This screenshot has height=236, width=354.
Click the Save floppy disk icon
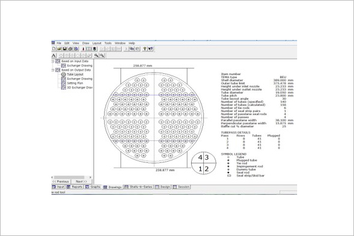(65, 49)
